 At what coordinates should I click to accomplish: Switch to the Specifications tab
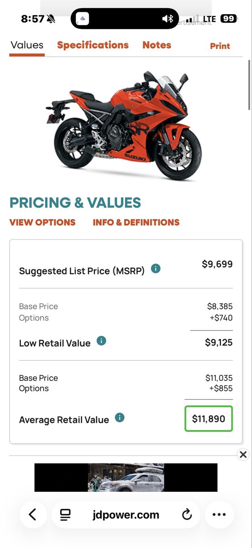pos(93,45)
